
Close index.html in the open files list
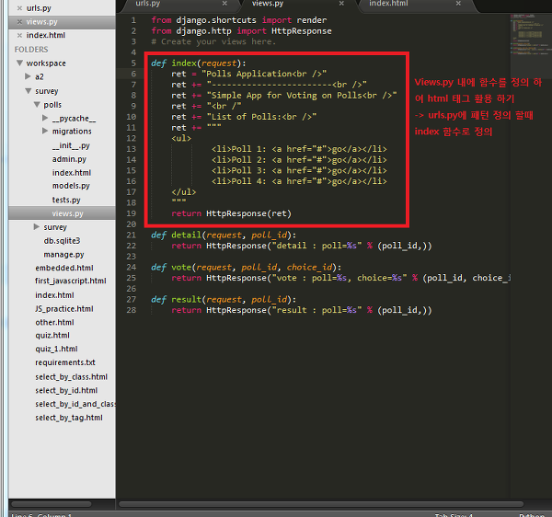[19, 35]
